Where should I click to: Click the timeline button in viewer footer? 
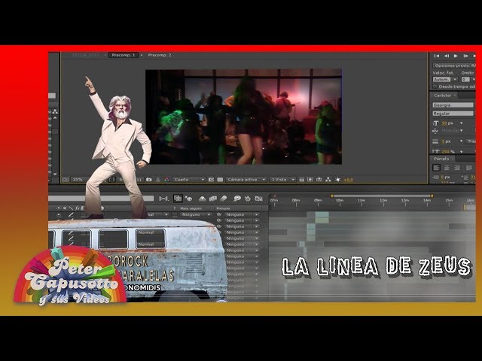click(319, 180)
